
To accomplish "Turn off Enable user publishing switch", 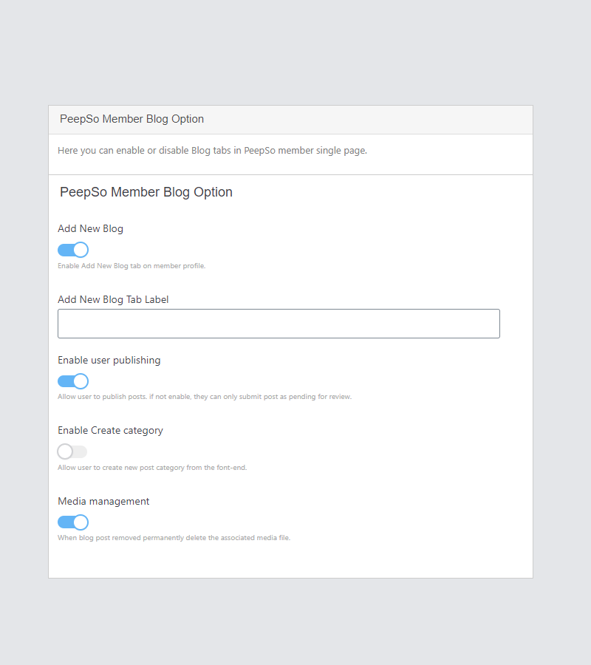I will point(72,381).
